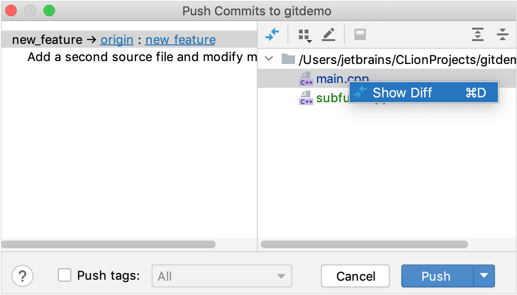The width and height of the screenshot is (517, 295).
Task: Click the Collapse All icon
Action: pyautogui.click(x=502, y=34)
